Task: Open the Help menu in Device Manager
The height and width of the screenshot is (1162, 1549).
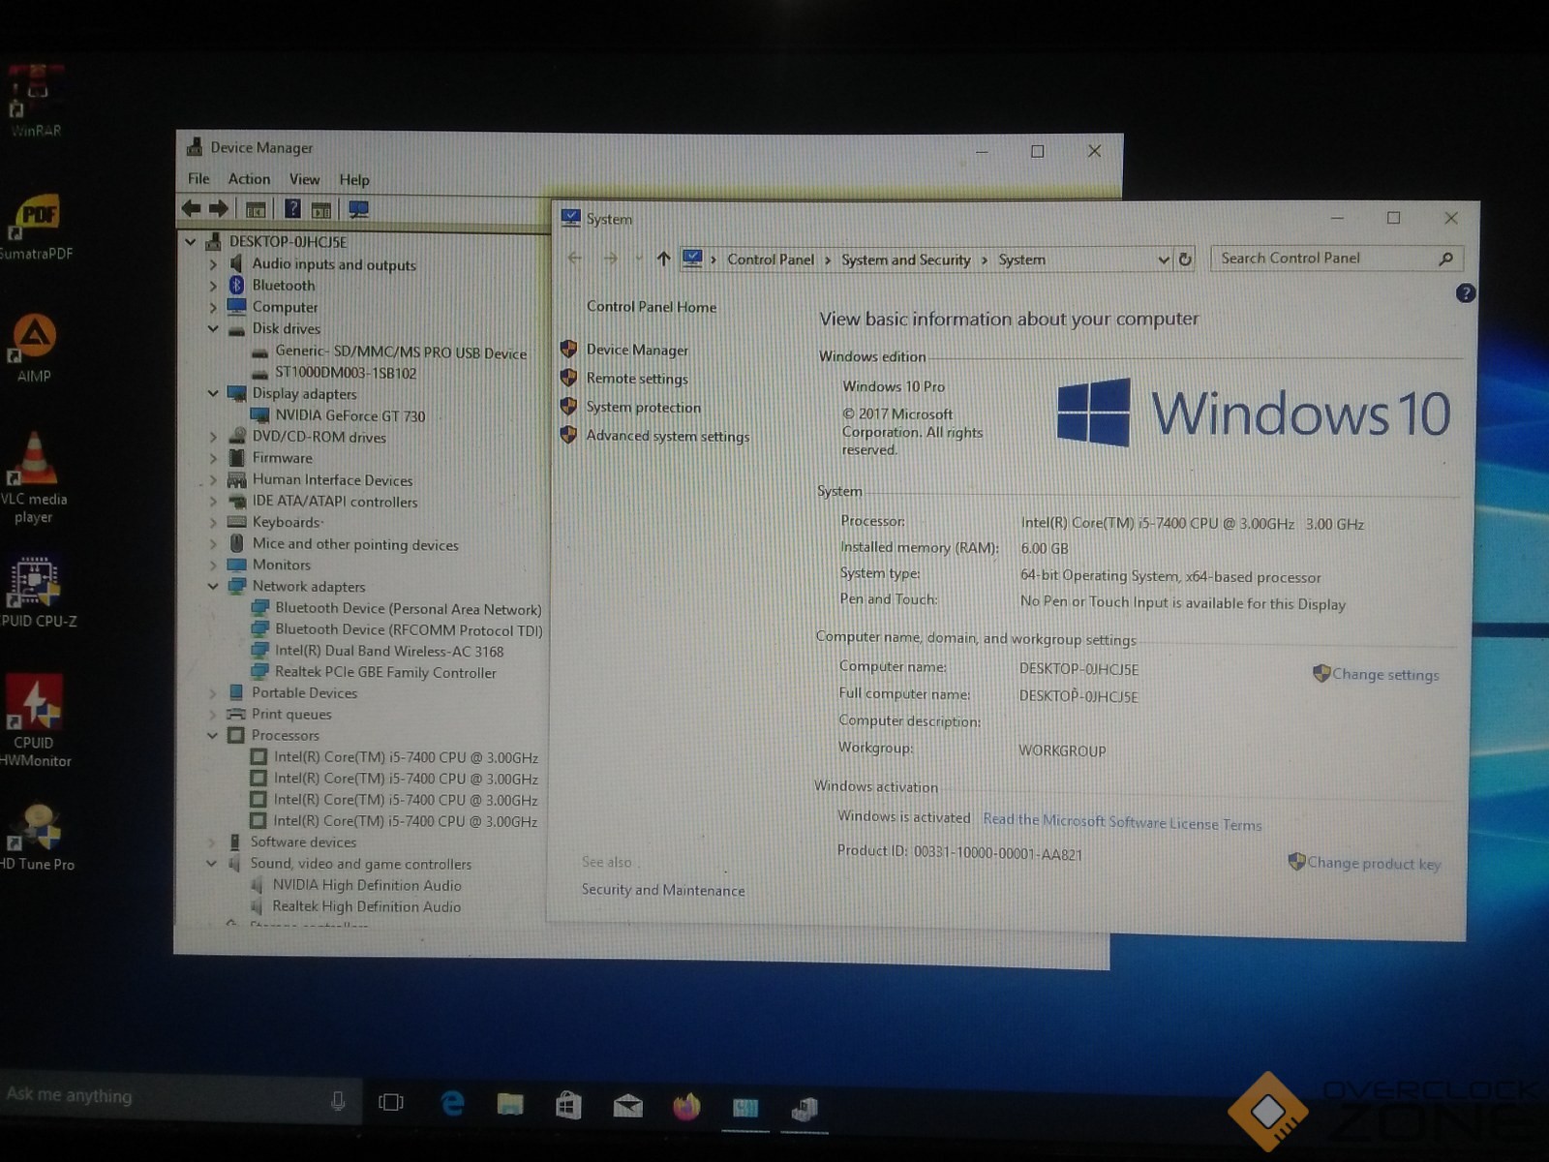Action: pyautogui.click(x=354, y=180)
